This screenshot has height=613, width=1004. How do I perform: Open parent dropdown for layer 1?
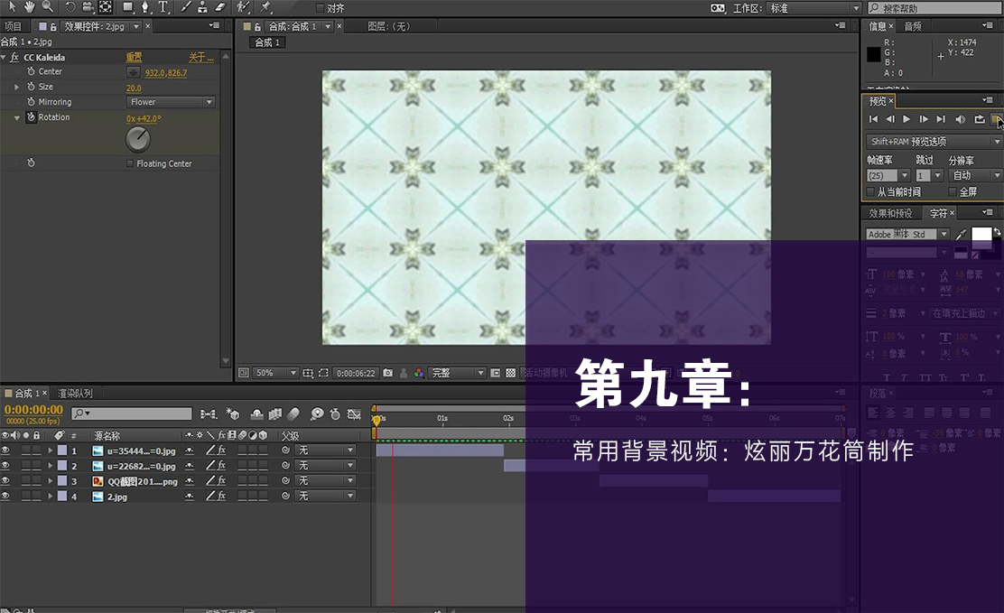325,450
